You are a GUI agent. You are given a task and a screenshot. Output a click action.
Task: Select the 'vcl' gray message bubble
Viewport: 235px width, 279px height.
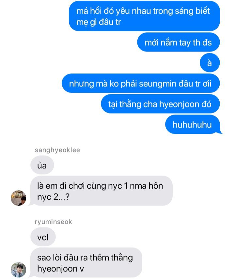(43, 237)
